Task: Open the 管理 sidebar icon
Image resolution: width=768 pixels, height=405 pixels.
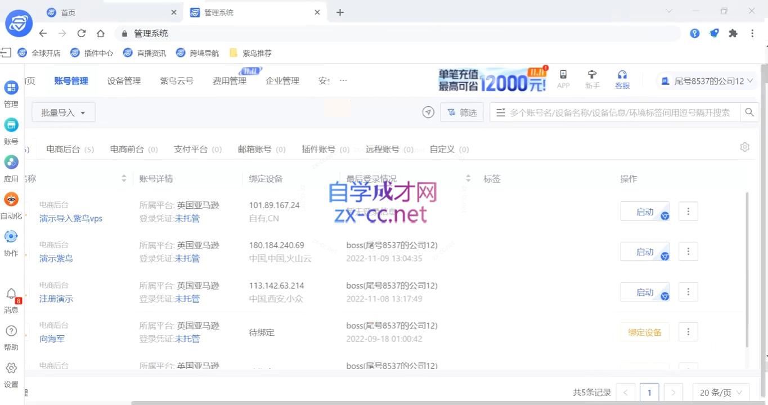Action: click(11, 88)
